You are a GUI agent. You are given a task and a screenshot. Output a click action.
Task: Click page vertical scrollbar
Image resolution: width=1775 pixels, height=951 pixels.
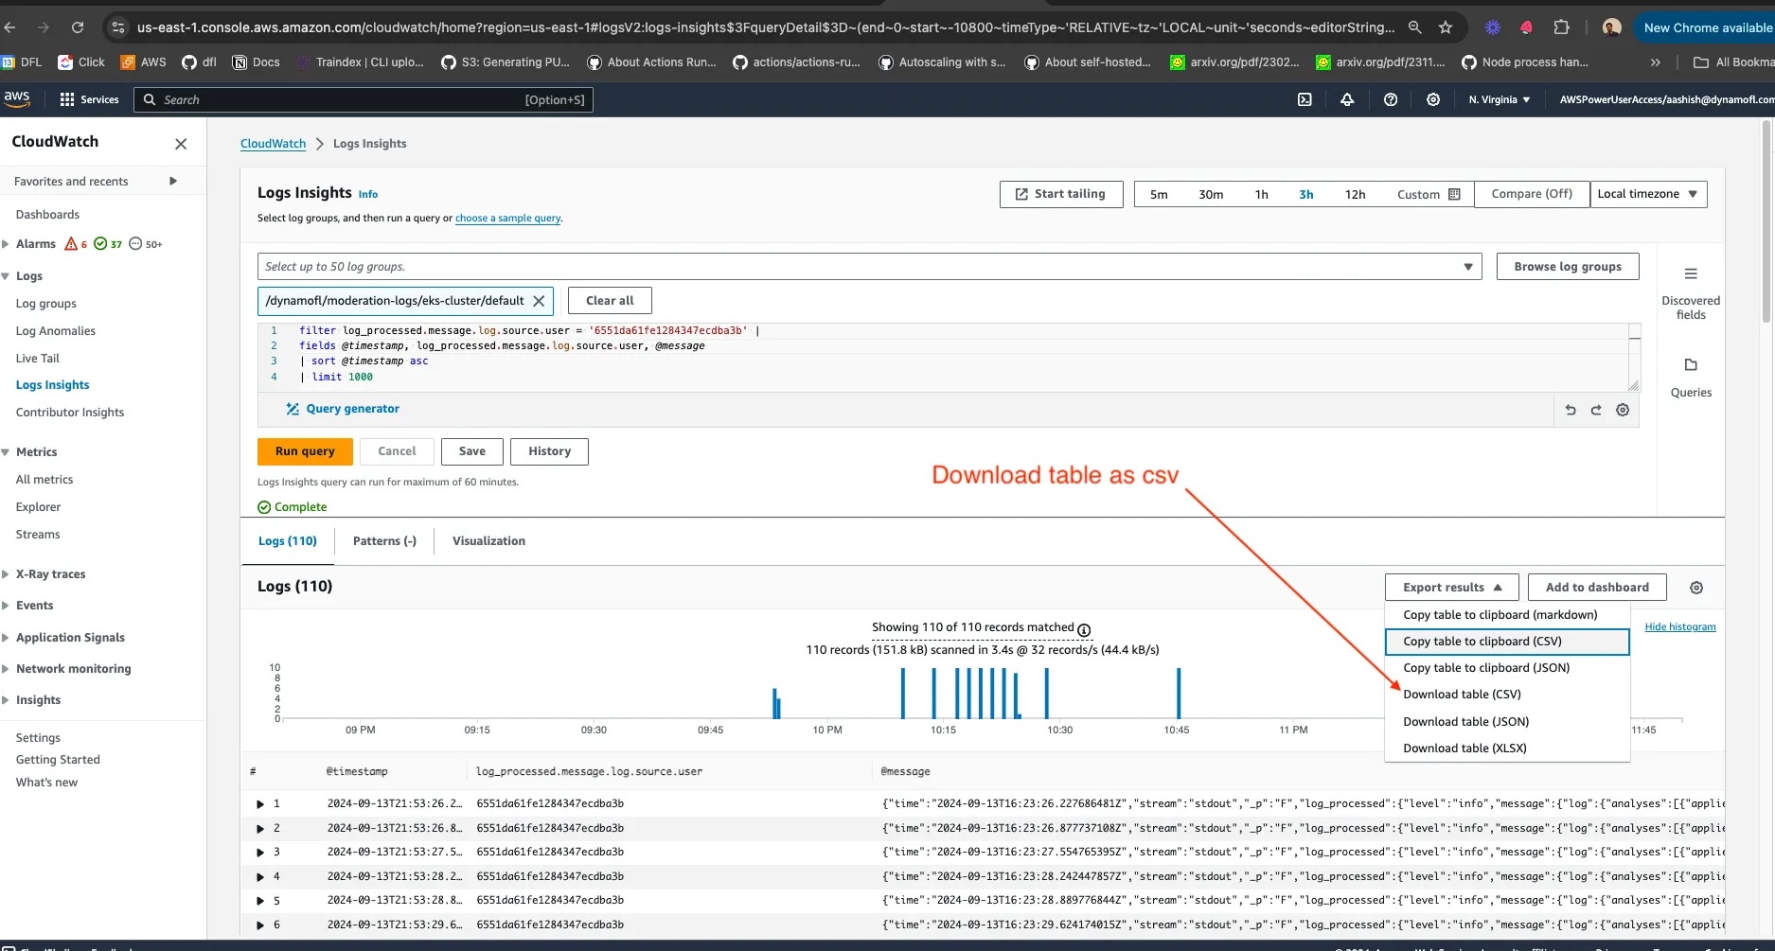tap(1766, 222)
